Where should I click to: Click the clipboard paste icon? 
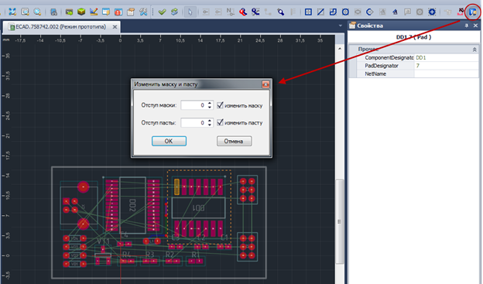click(x=131, y=12)
